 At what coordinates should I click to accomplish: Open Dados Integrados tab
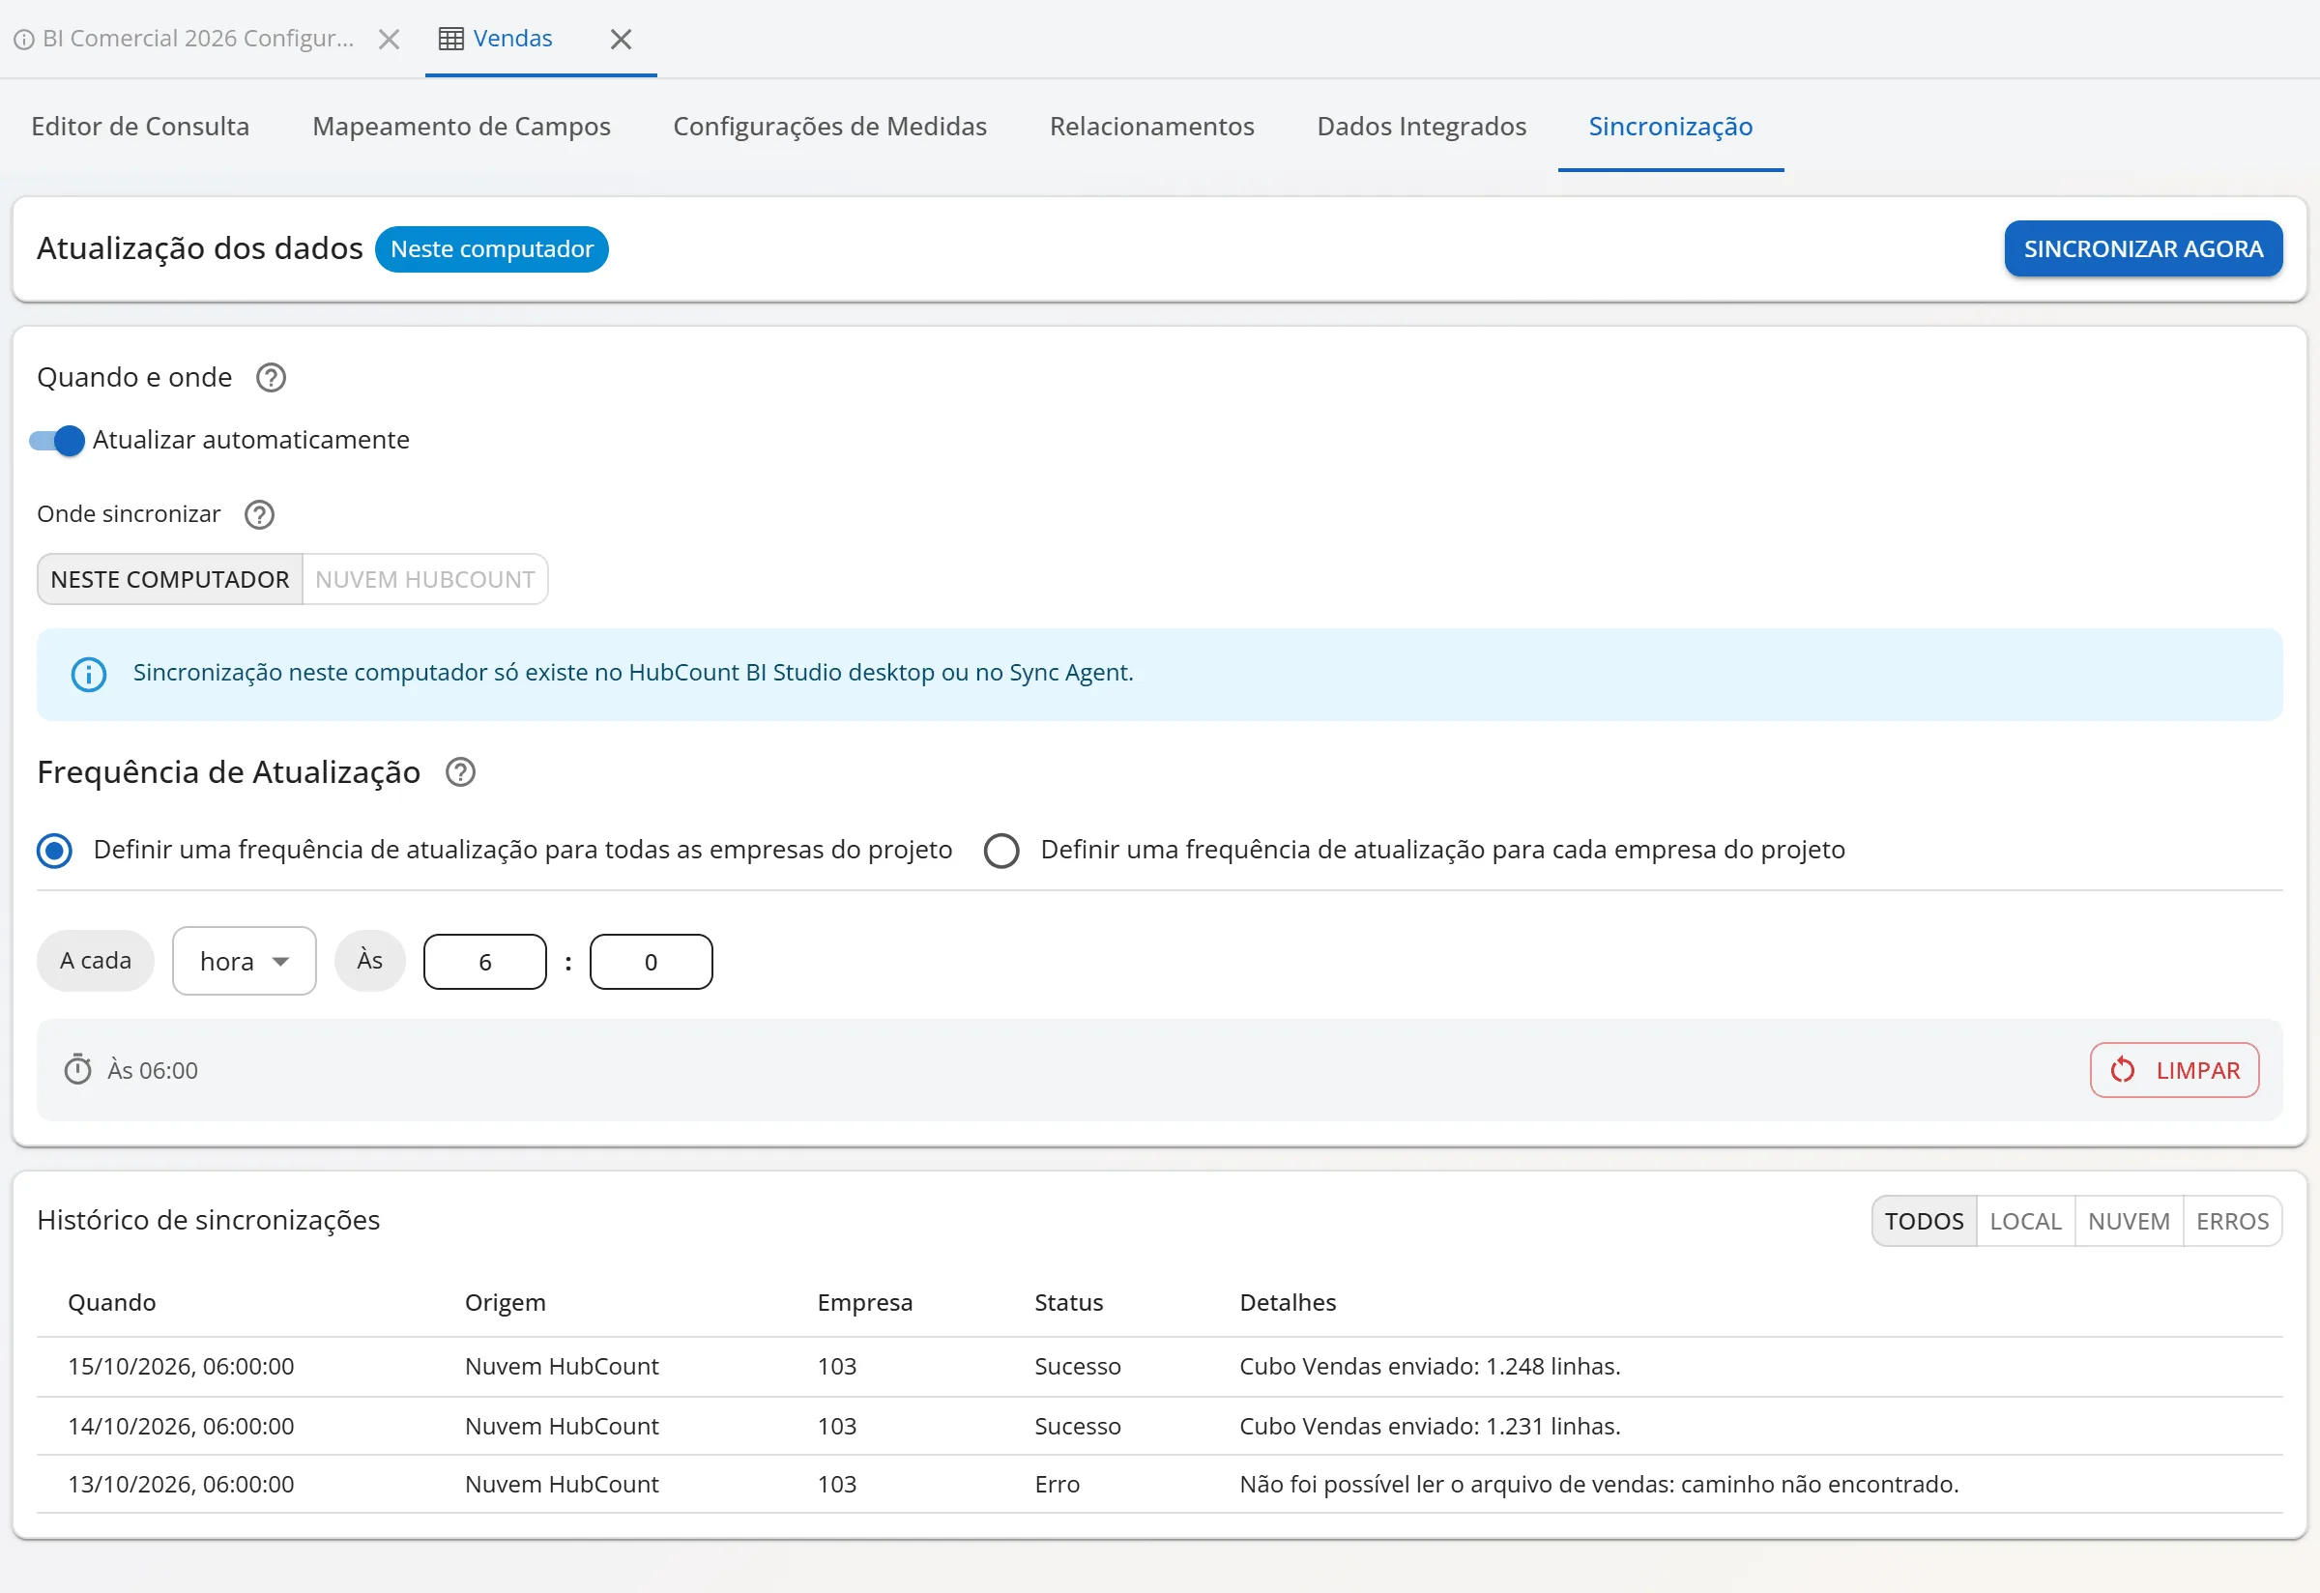pos(1422,127)
